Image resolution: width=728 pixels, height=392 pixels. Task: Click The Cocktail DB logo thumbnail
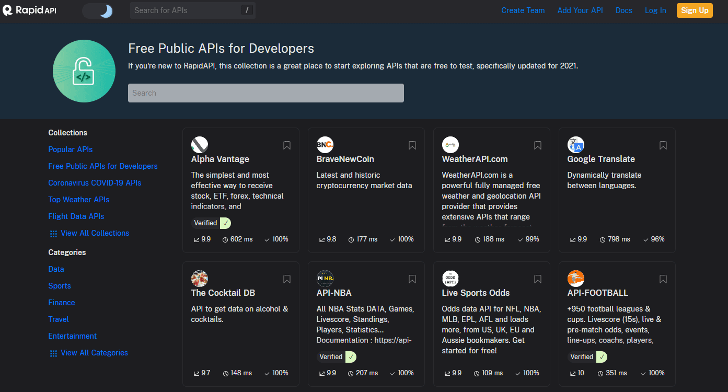point(199,279)
